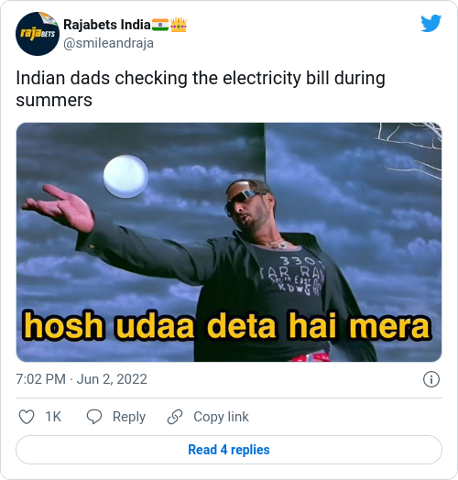Viewport: 458px width, 480px height.
Task: Open the Rajabets profile avatar
Action: point(38,34)
